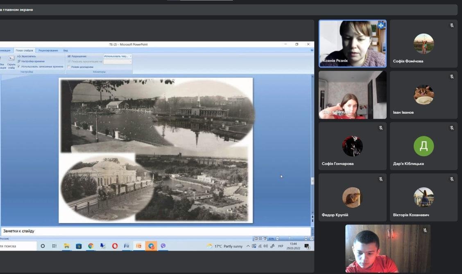This screenshot has height=274, width=462.
Task: Click Fit slide to window icon
Action: point(311,238)
